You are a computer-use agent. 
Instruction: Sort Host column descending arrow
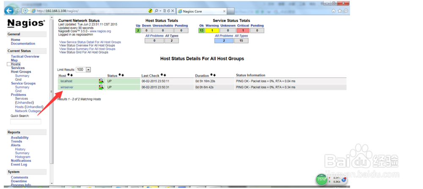click(x=71, y=75)
